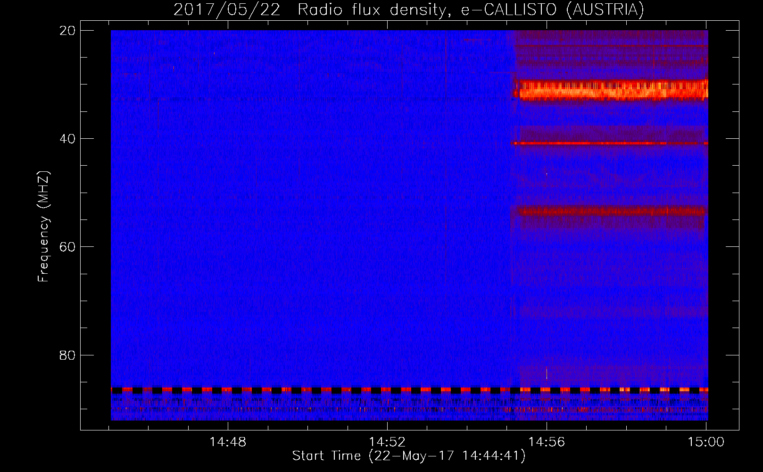Viewport: 763px width, 472px height.
Task: Click the '14:56' time tick label
Action: coord(547,442)
